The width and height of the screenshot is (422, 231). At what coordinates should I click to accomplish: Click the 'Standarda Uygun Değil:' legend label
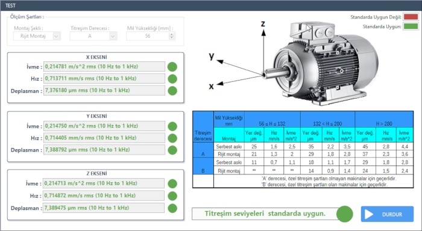pyautogui.click(x=376, y=17)
